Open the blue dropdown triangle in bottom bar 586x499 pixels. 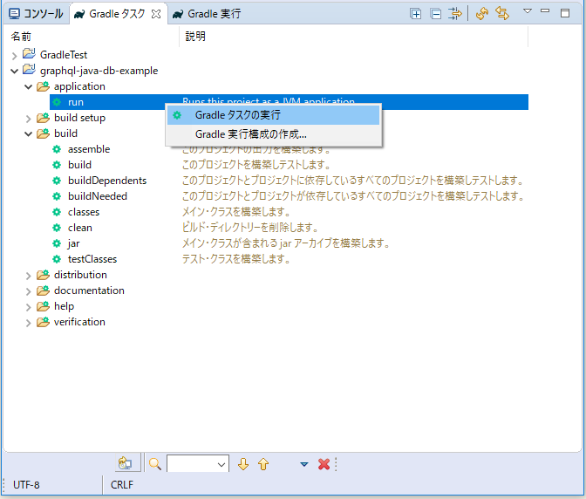click(x=304, y=464)
